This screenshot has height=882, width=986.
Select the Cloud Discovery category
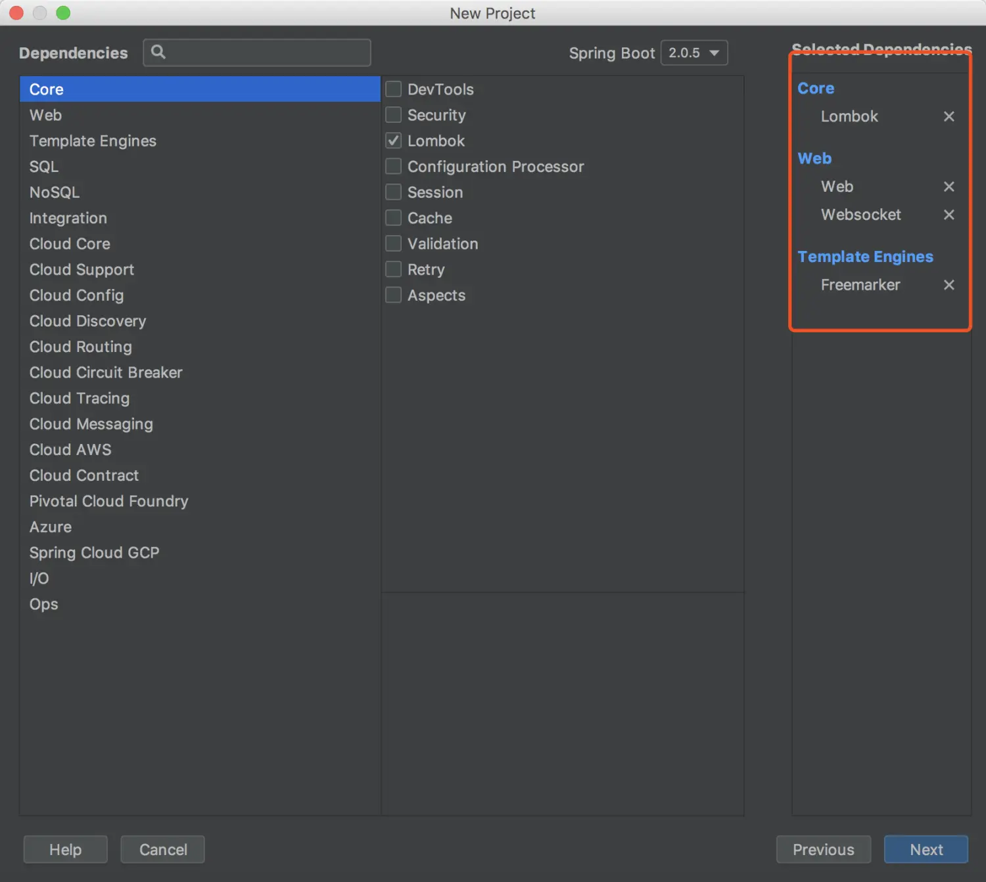coord(200,321)
